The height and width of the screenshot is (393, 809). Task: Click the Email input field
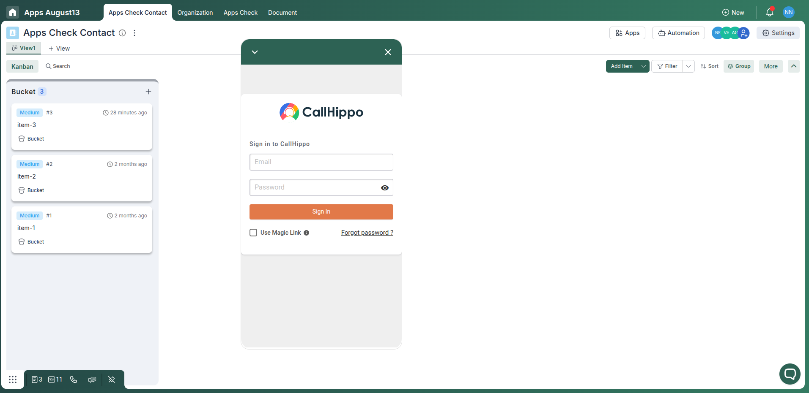[321, 162]
